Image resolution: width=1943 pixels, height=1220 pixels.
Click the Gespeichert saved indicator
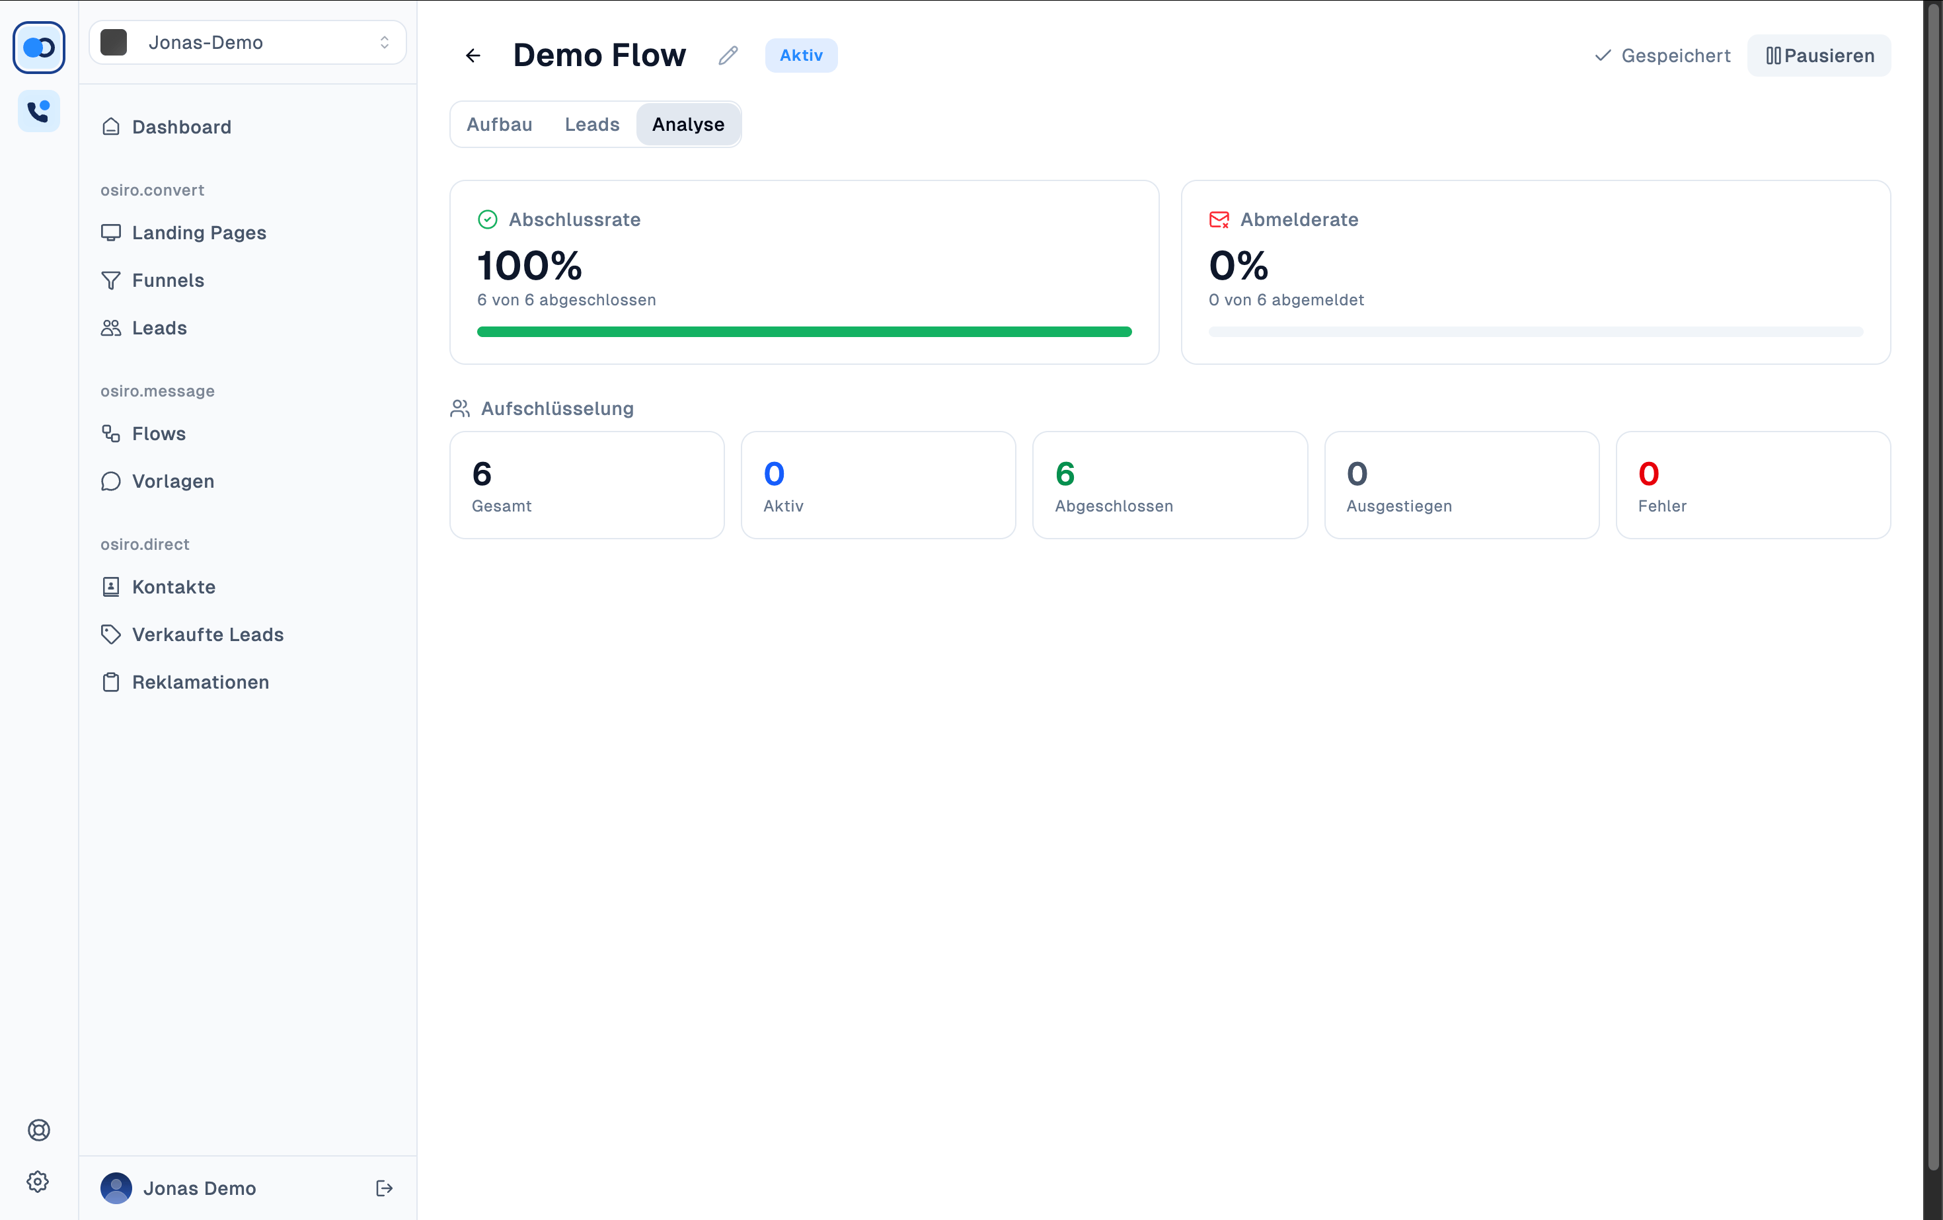pyautogui.click(x=1663, y=55)
